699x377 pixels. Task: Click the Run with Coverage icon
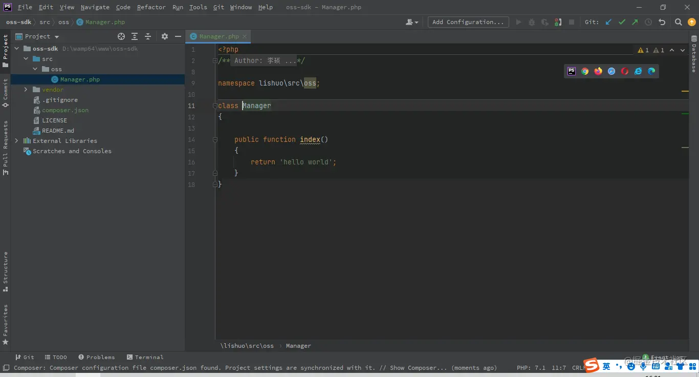click(x=545, y=22)
